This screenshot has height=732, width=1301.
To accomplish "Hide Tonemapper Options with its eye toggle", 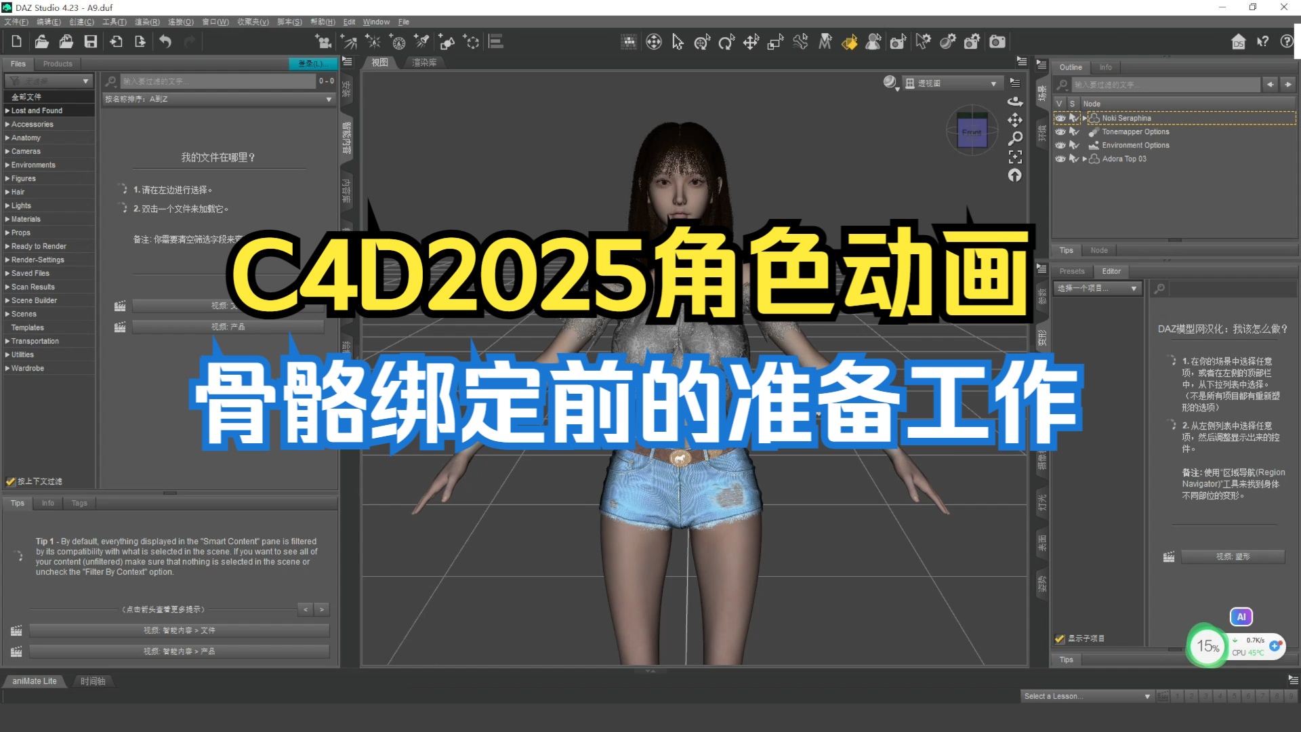I will click(x=1060, y=131).
